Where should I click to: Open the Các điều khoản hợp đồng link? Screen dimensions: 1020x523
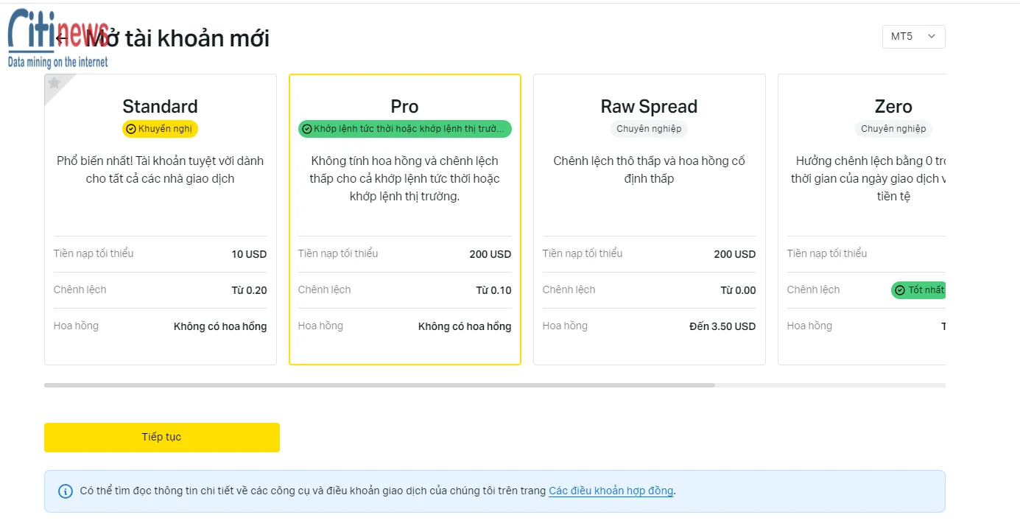point(611,491)
